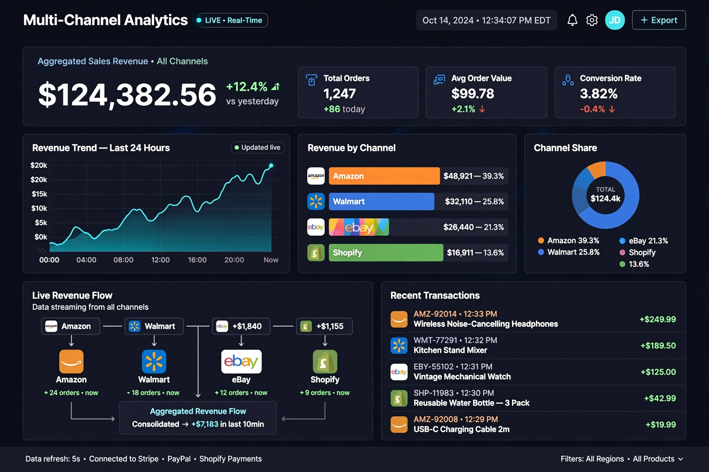Click the +$249.99 transaction amount

658,319
